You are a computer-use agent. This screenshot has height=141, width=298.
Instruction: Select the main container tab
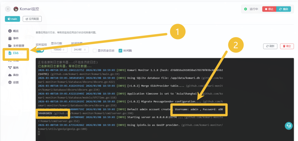point(13,19)
